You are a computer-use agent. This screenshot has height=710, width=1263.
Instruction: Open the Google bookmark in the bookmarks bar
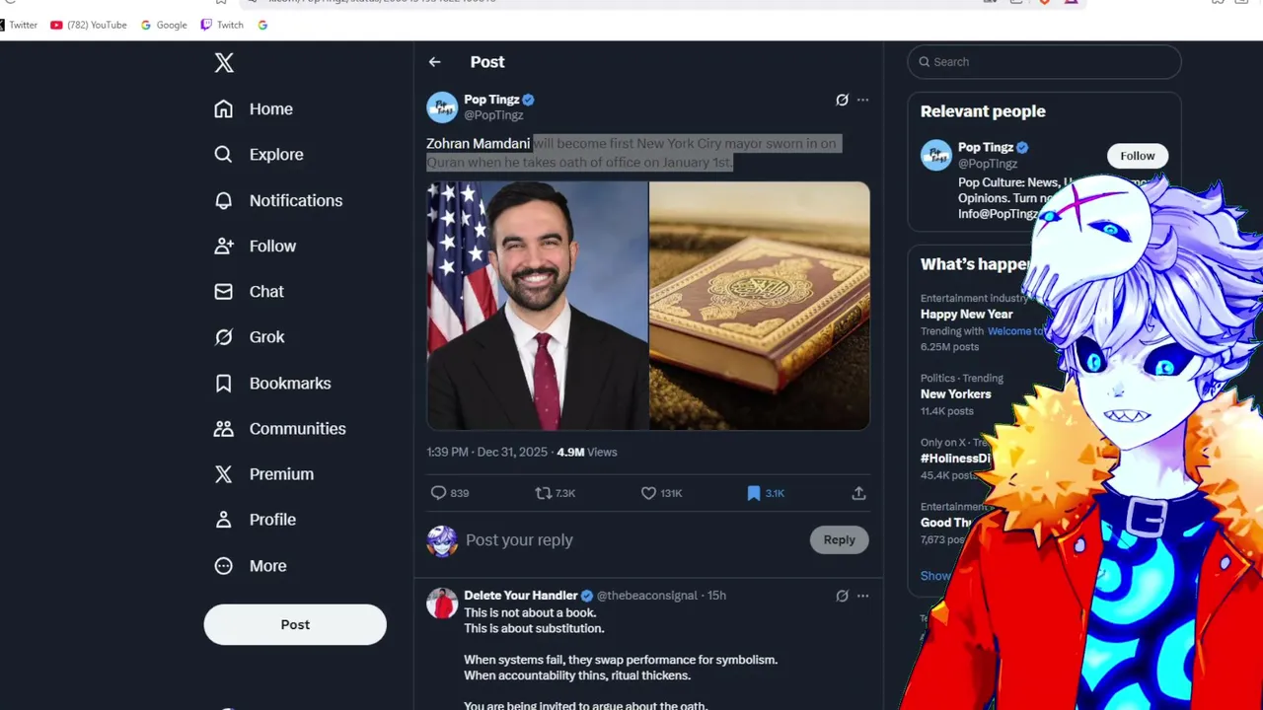tap(164, 25)
